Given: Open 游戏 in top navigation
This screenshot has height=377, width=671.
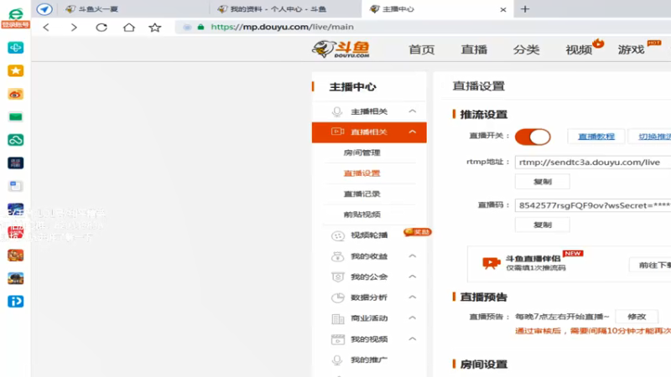Looking at the screenshot, I should coord(631,49).
